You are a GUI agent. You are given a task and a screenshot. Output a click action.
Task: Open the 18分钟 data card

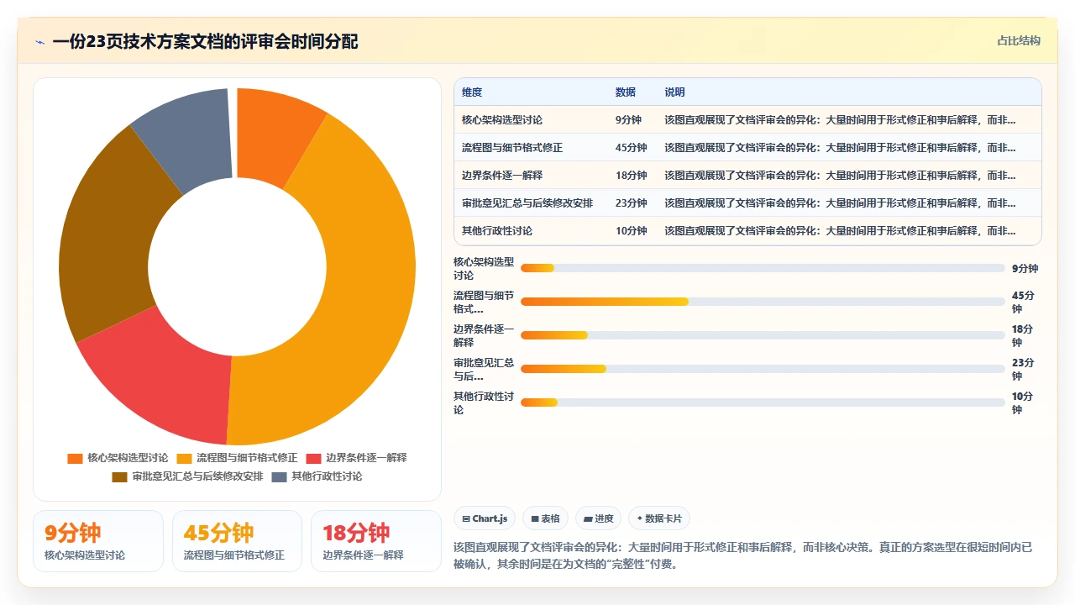(x=375, y=541)
